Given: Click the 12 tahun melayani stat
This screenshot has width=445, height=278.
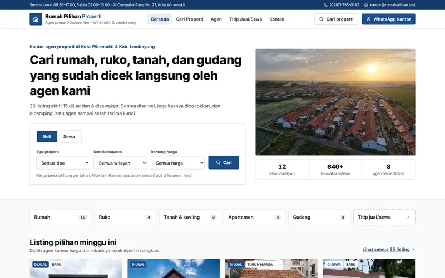Looking at the screenshot, I should (x=282, y=170).
